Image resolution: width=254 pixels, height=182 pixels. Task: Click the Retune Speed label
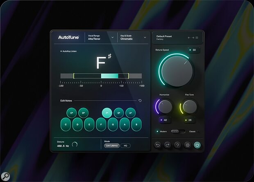pos(162,50)
